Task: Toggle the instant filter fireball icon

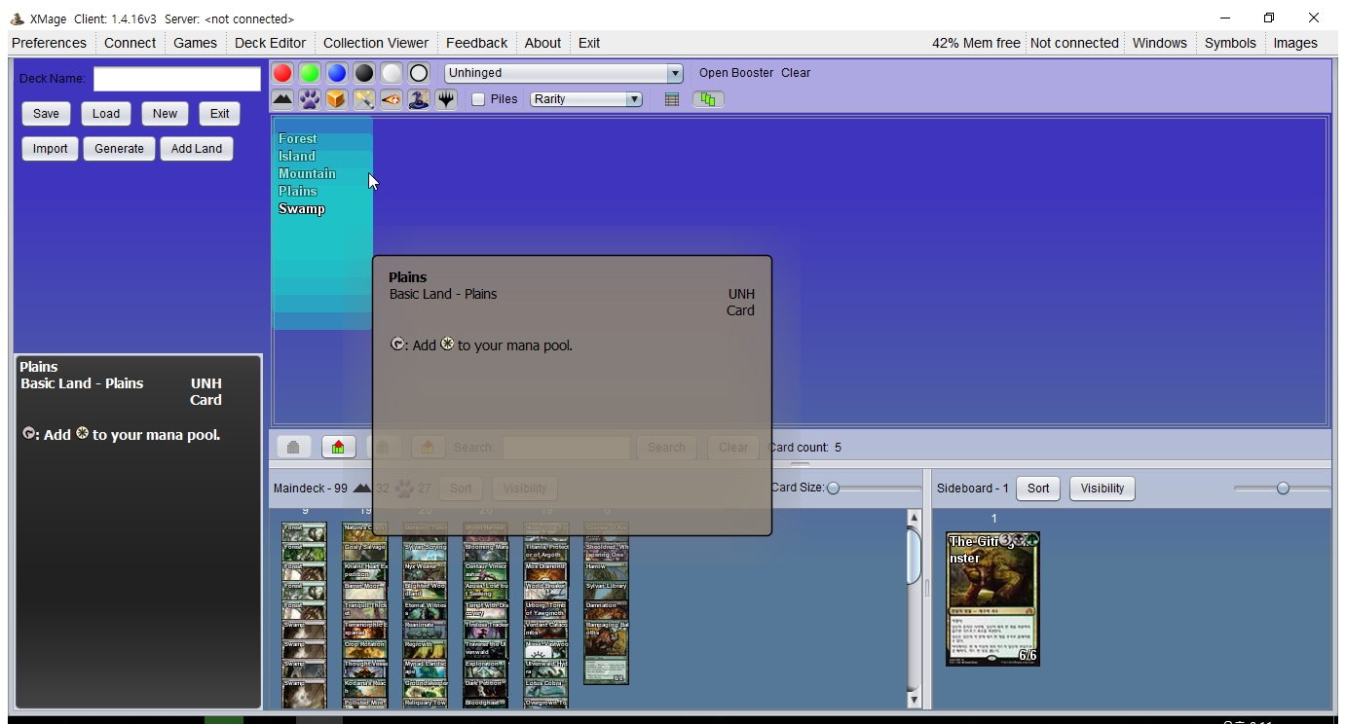Action: pos(392,99)
